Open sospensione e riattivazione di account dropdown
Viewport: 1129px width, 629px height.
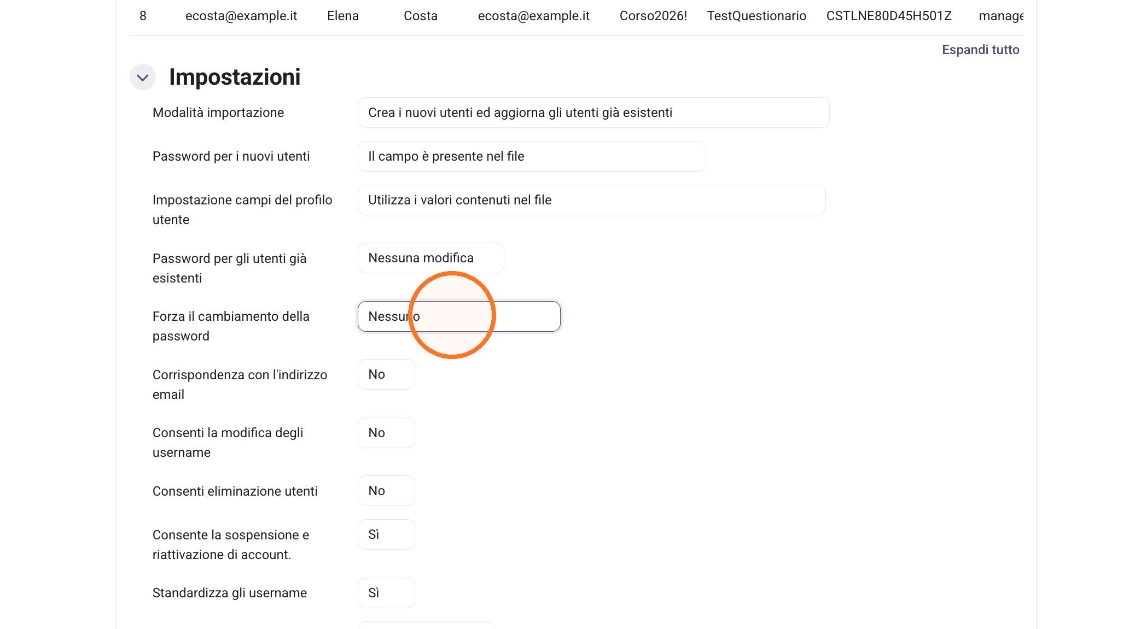coord(386,534)
